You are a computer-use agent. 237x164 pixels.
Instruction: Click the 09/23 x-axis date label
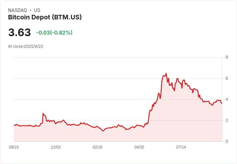click(x=14, y=147)
